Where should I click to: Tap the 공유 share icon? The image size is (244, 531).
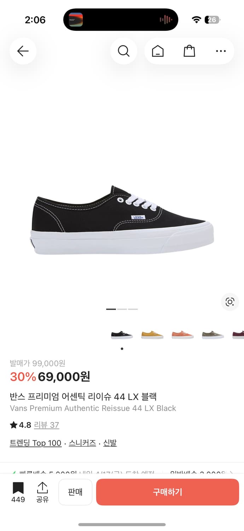pyautogui.click(x=42, y=492)
